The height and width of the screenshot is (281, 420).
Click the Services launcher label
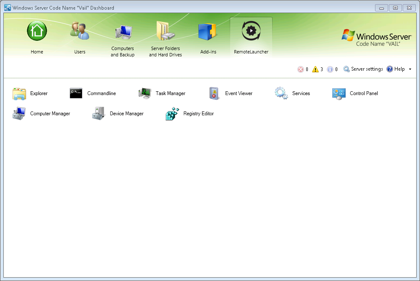pos(301,93)
